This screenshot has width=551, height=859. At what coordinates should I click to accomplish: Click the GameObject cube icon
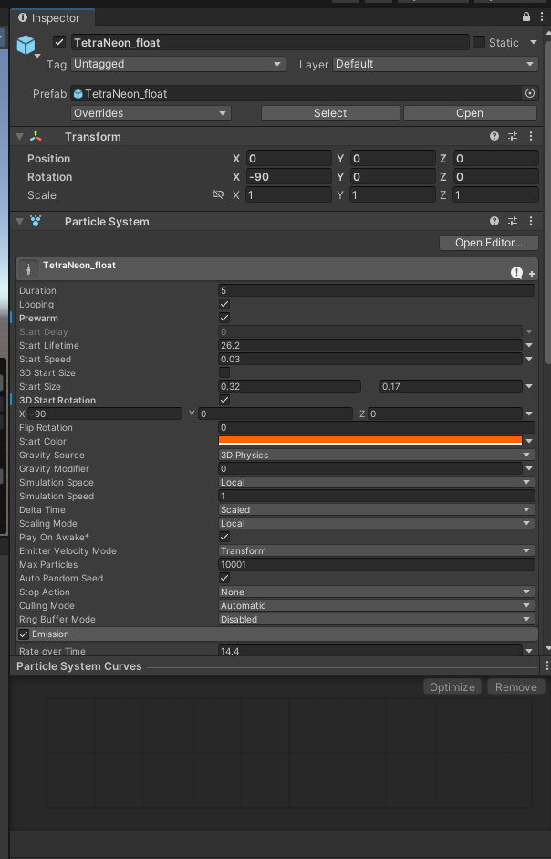click(x=26, y=45)
